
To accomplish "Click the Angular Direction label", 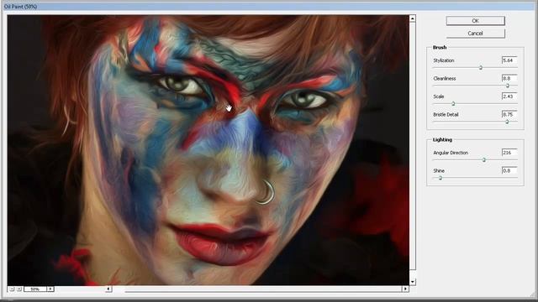I will (x=451, y=153).
